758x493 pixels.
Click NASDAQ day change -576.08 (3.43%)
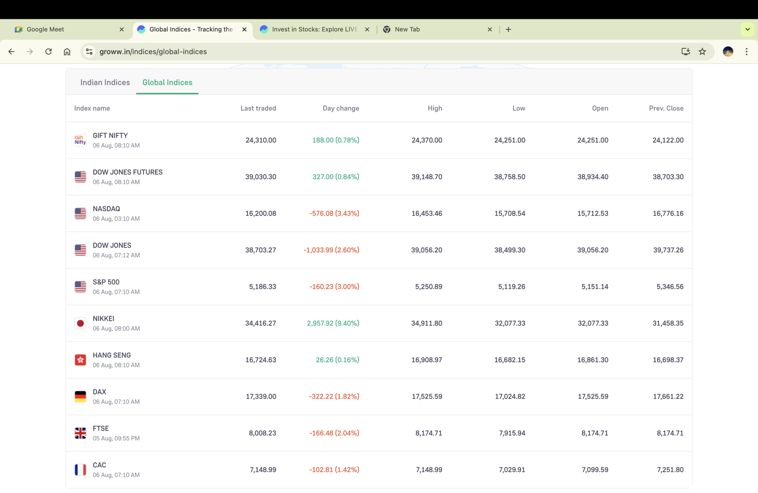tap(334, 214)
